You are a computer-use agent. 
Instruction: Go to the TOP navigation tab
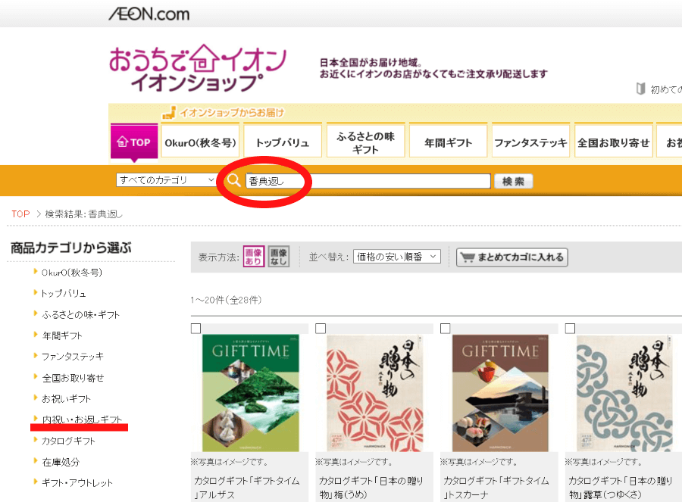tap(134, 142)
